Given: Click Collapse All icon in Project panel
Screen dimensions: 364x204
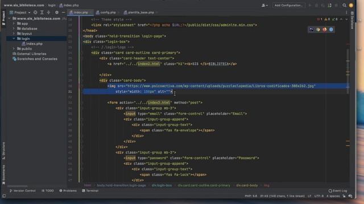Looking at the screenshot, I should tap(48, 12).
